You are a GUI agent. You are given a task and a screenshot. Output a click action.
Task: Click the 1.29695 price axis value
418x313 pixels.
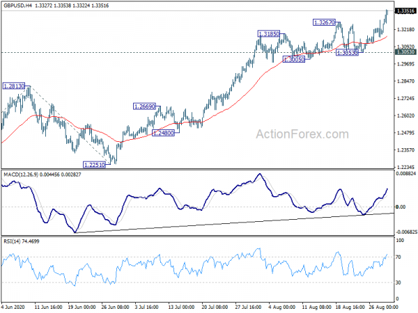click(x=405, y=64)
